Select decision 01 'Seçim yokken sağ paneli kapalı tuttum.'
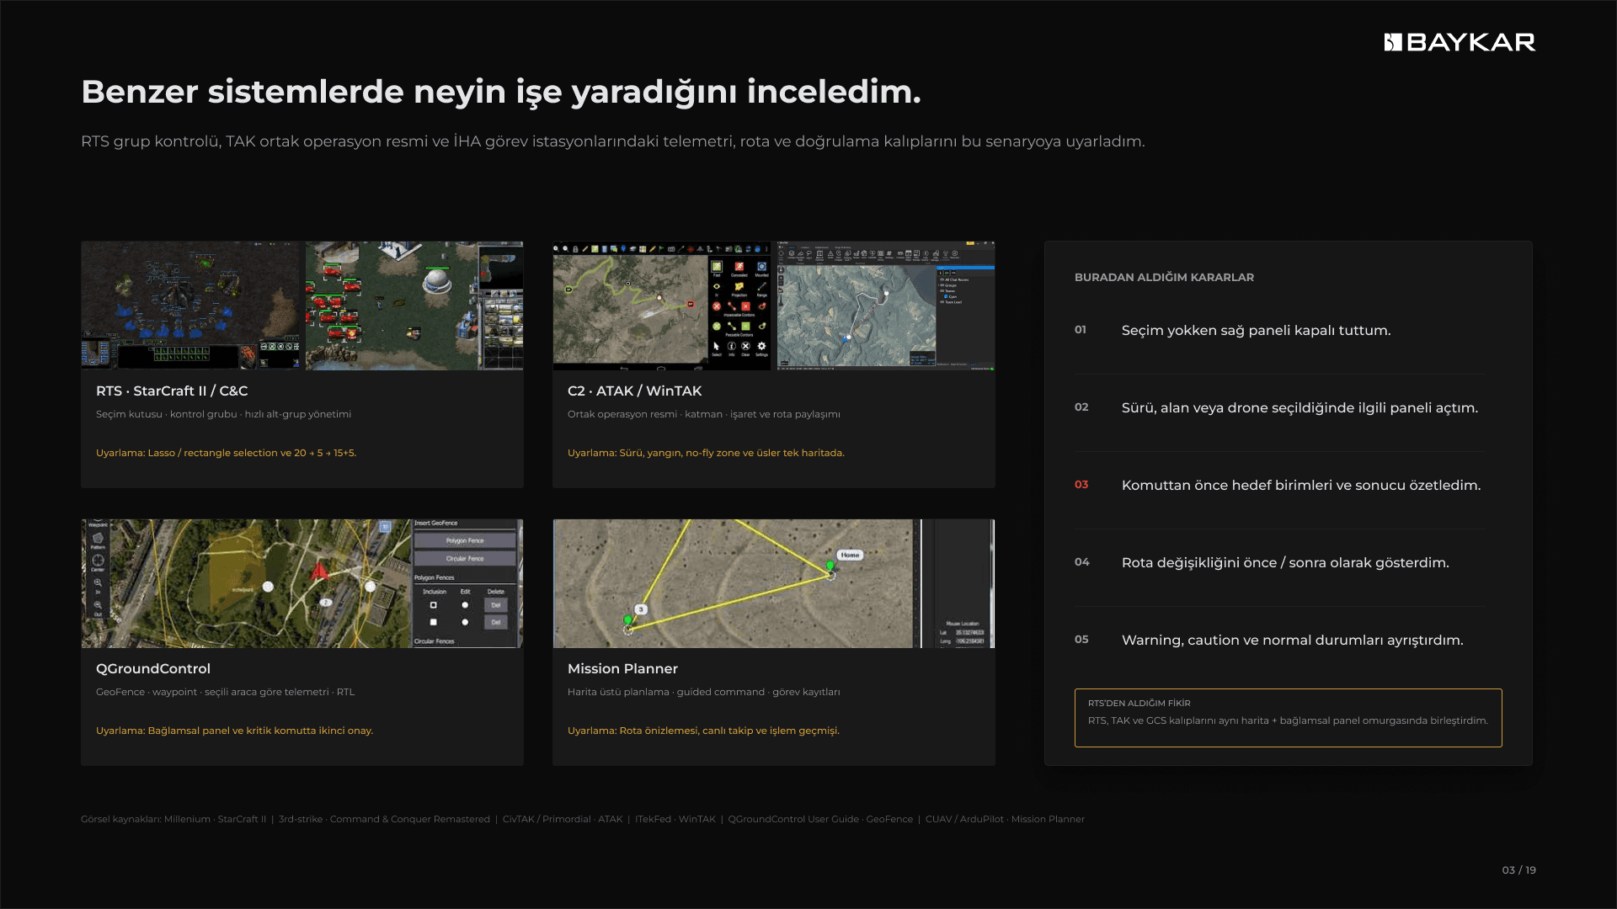 tap(1256, 331)
